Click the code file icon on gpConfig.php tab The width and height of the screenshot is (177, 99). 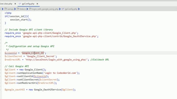pos(20,4)
